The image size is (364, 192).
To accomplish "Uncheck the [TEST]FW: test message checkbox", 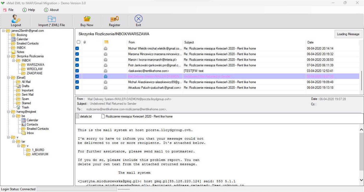I will pyautogui.click(x=77, y=71).
